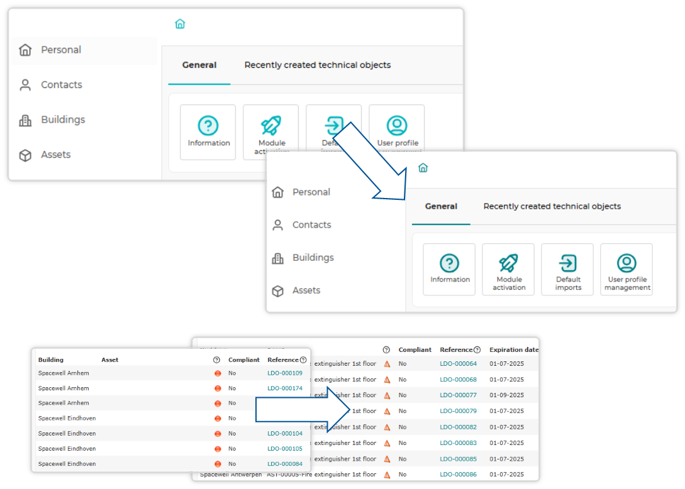Open the Default imports tile
Viewport: 685px width, 489px height.
click(x=567, y=270)
